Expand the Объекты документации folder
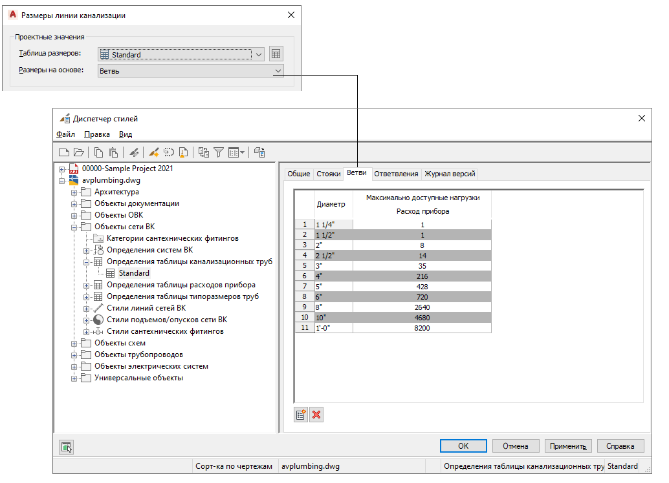669x483 pixels. 74,204
